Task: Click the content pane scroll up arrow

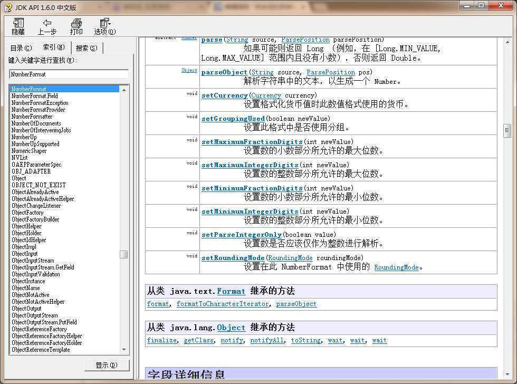Action: (508, 42)
